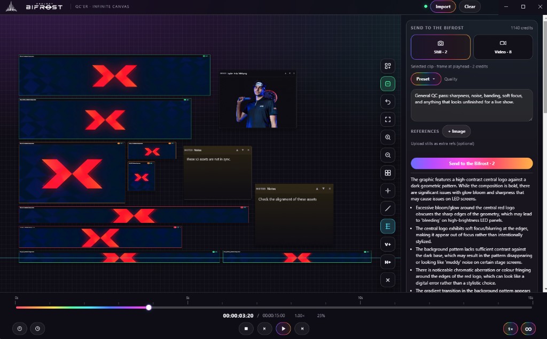Viewport: 547px width, 339px height.
Task: Select the Video · 8 capture mode
Action: (503, 47)
